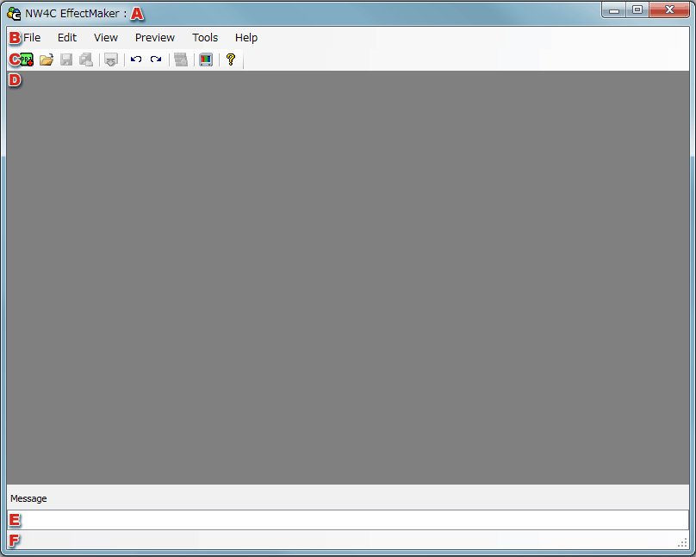Click the redo arrow toolbar icon
Image resolution: width=696 pixels, height=557 pixels.
tap(156, 59)
